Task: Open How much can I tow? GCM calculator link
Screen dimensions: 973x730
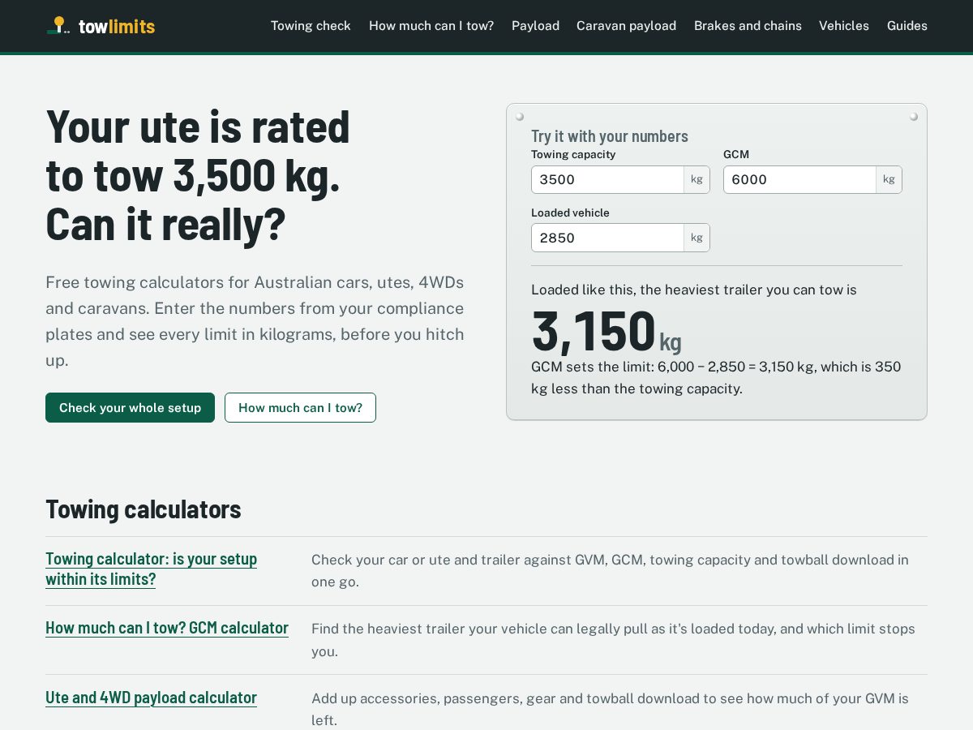Action: pyautogui.click(x=167, y=628)
